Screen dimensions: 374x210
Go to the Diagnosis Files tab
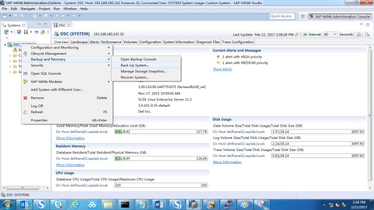click(x=208, y=42)
